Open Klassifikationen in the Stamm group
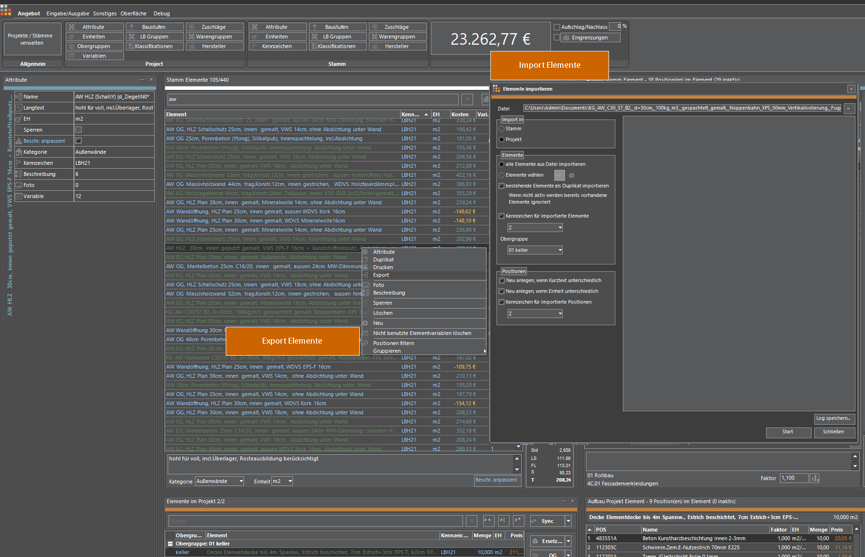865x557 pixels. click(338, 46)
